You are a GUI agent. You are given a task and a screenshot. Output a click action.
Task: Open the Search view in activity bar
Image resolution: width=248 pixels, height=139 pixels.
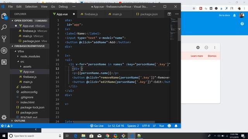pos(4,27)
